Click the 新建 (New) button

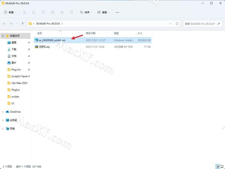10,12
